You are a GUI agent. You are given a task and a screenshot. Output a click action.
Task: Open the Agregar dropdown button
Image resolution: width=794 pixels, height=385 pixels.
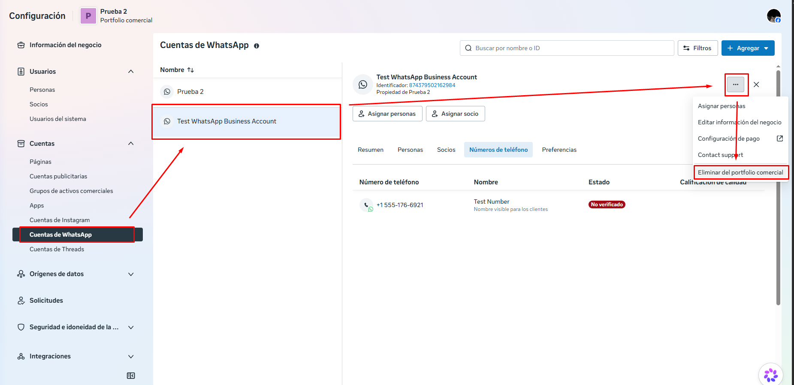(x=748, y=48)
